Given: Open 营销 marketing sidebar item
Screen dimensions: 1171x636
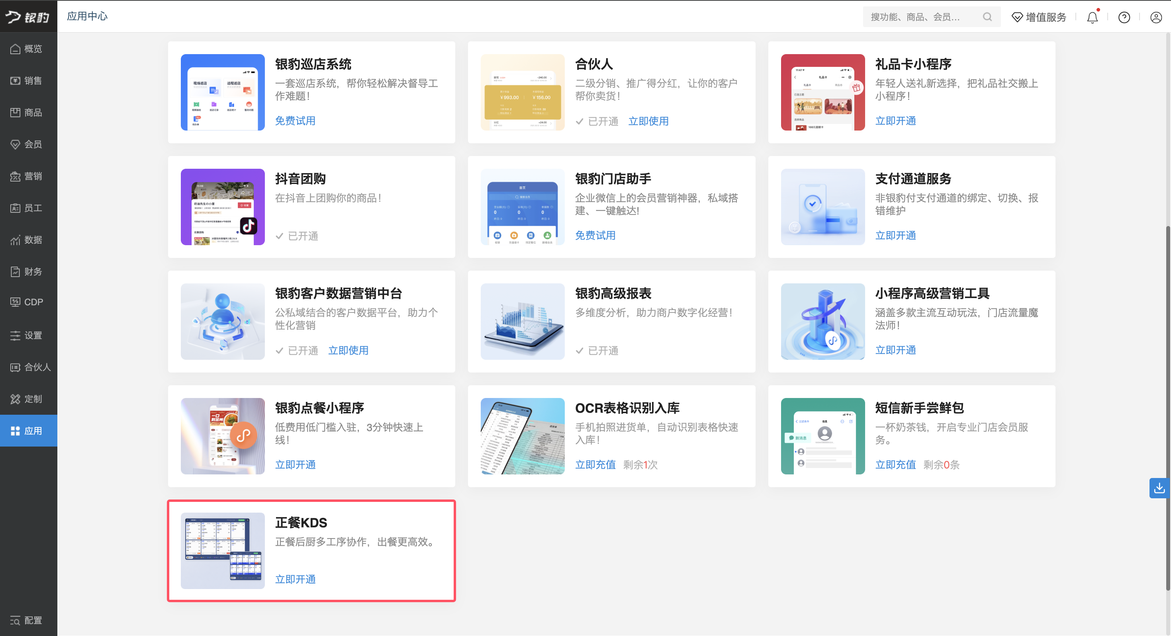Looking at the screenshot, I should point(28,176).
